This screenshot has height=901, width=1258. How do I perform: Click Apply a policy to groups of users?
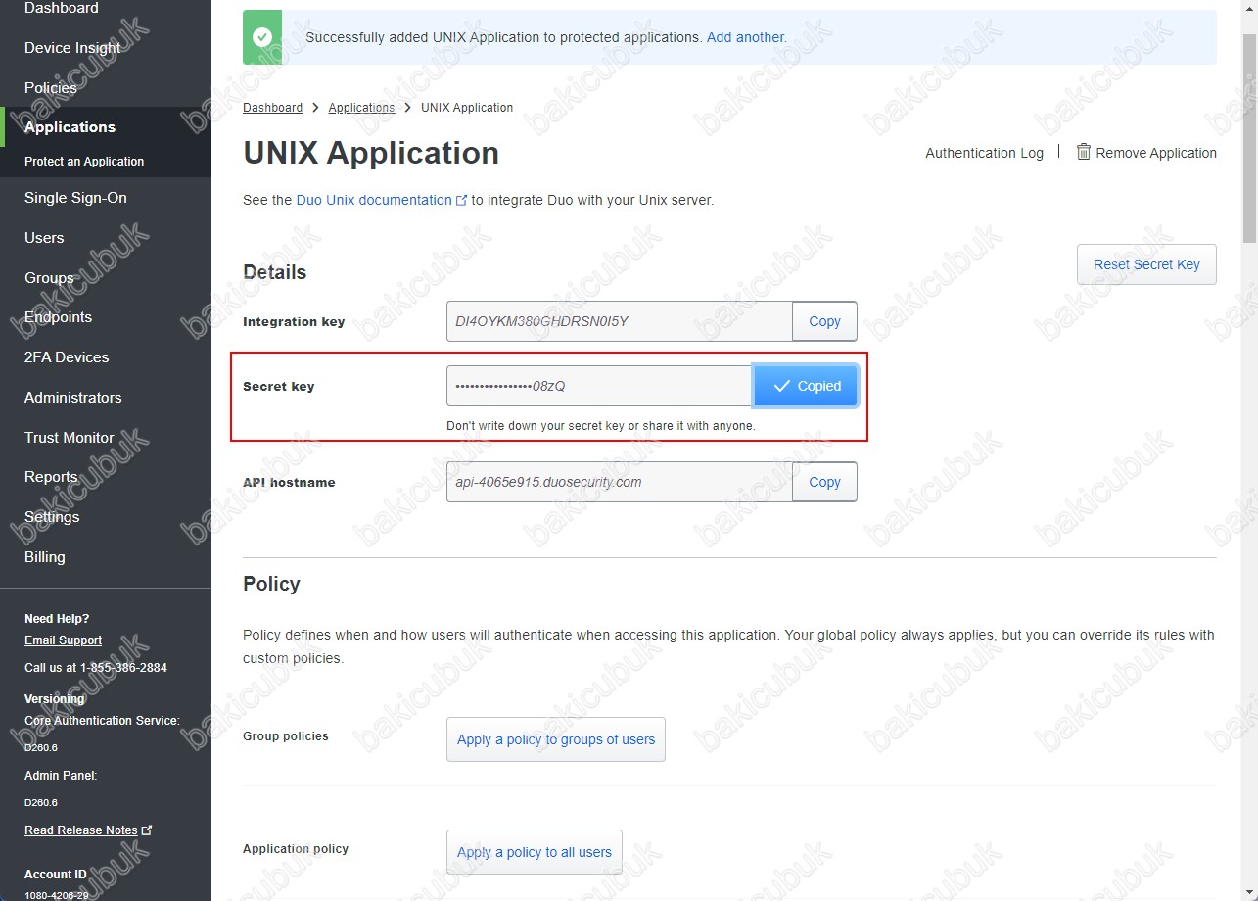point(556,739)
